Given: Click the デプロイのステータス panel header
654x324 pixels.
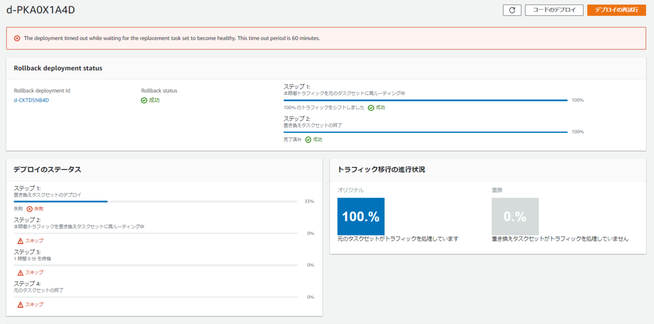Looking at the screenshot, I should pyautogui.click(x=47, y=169).
